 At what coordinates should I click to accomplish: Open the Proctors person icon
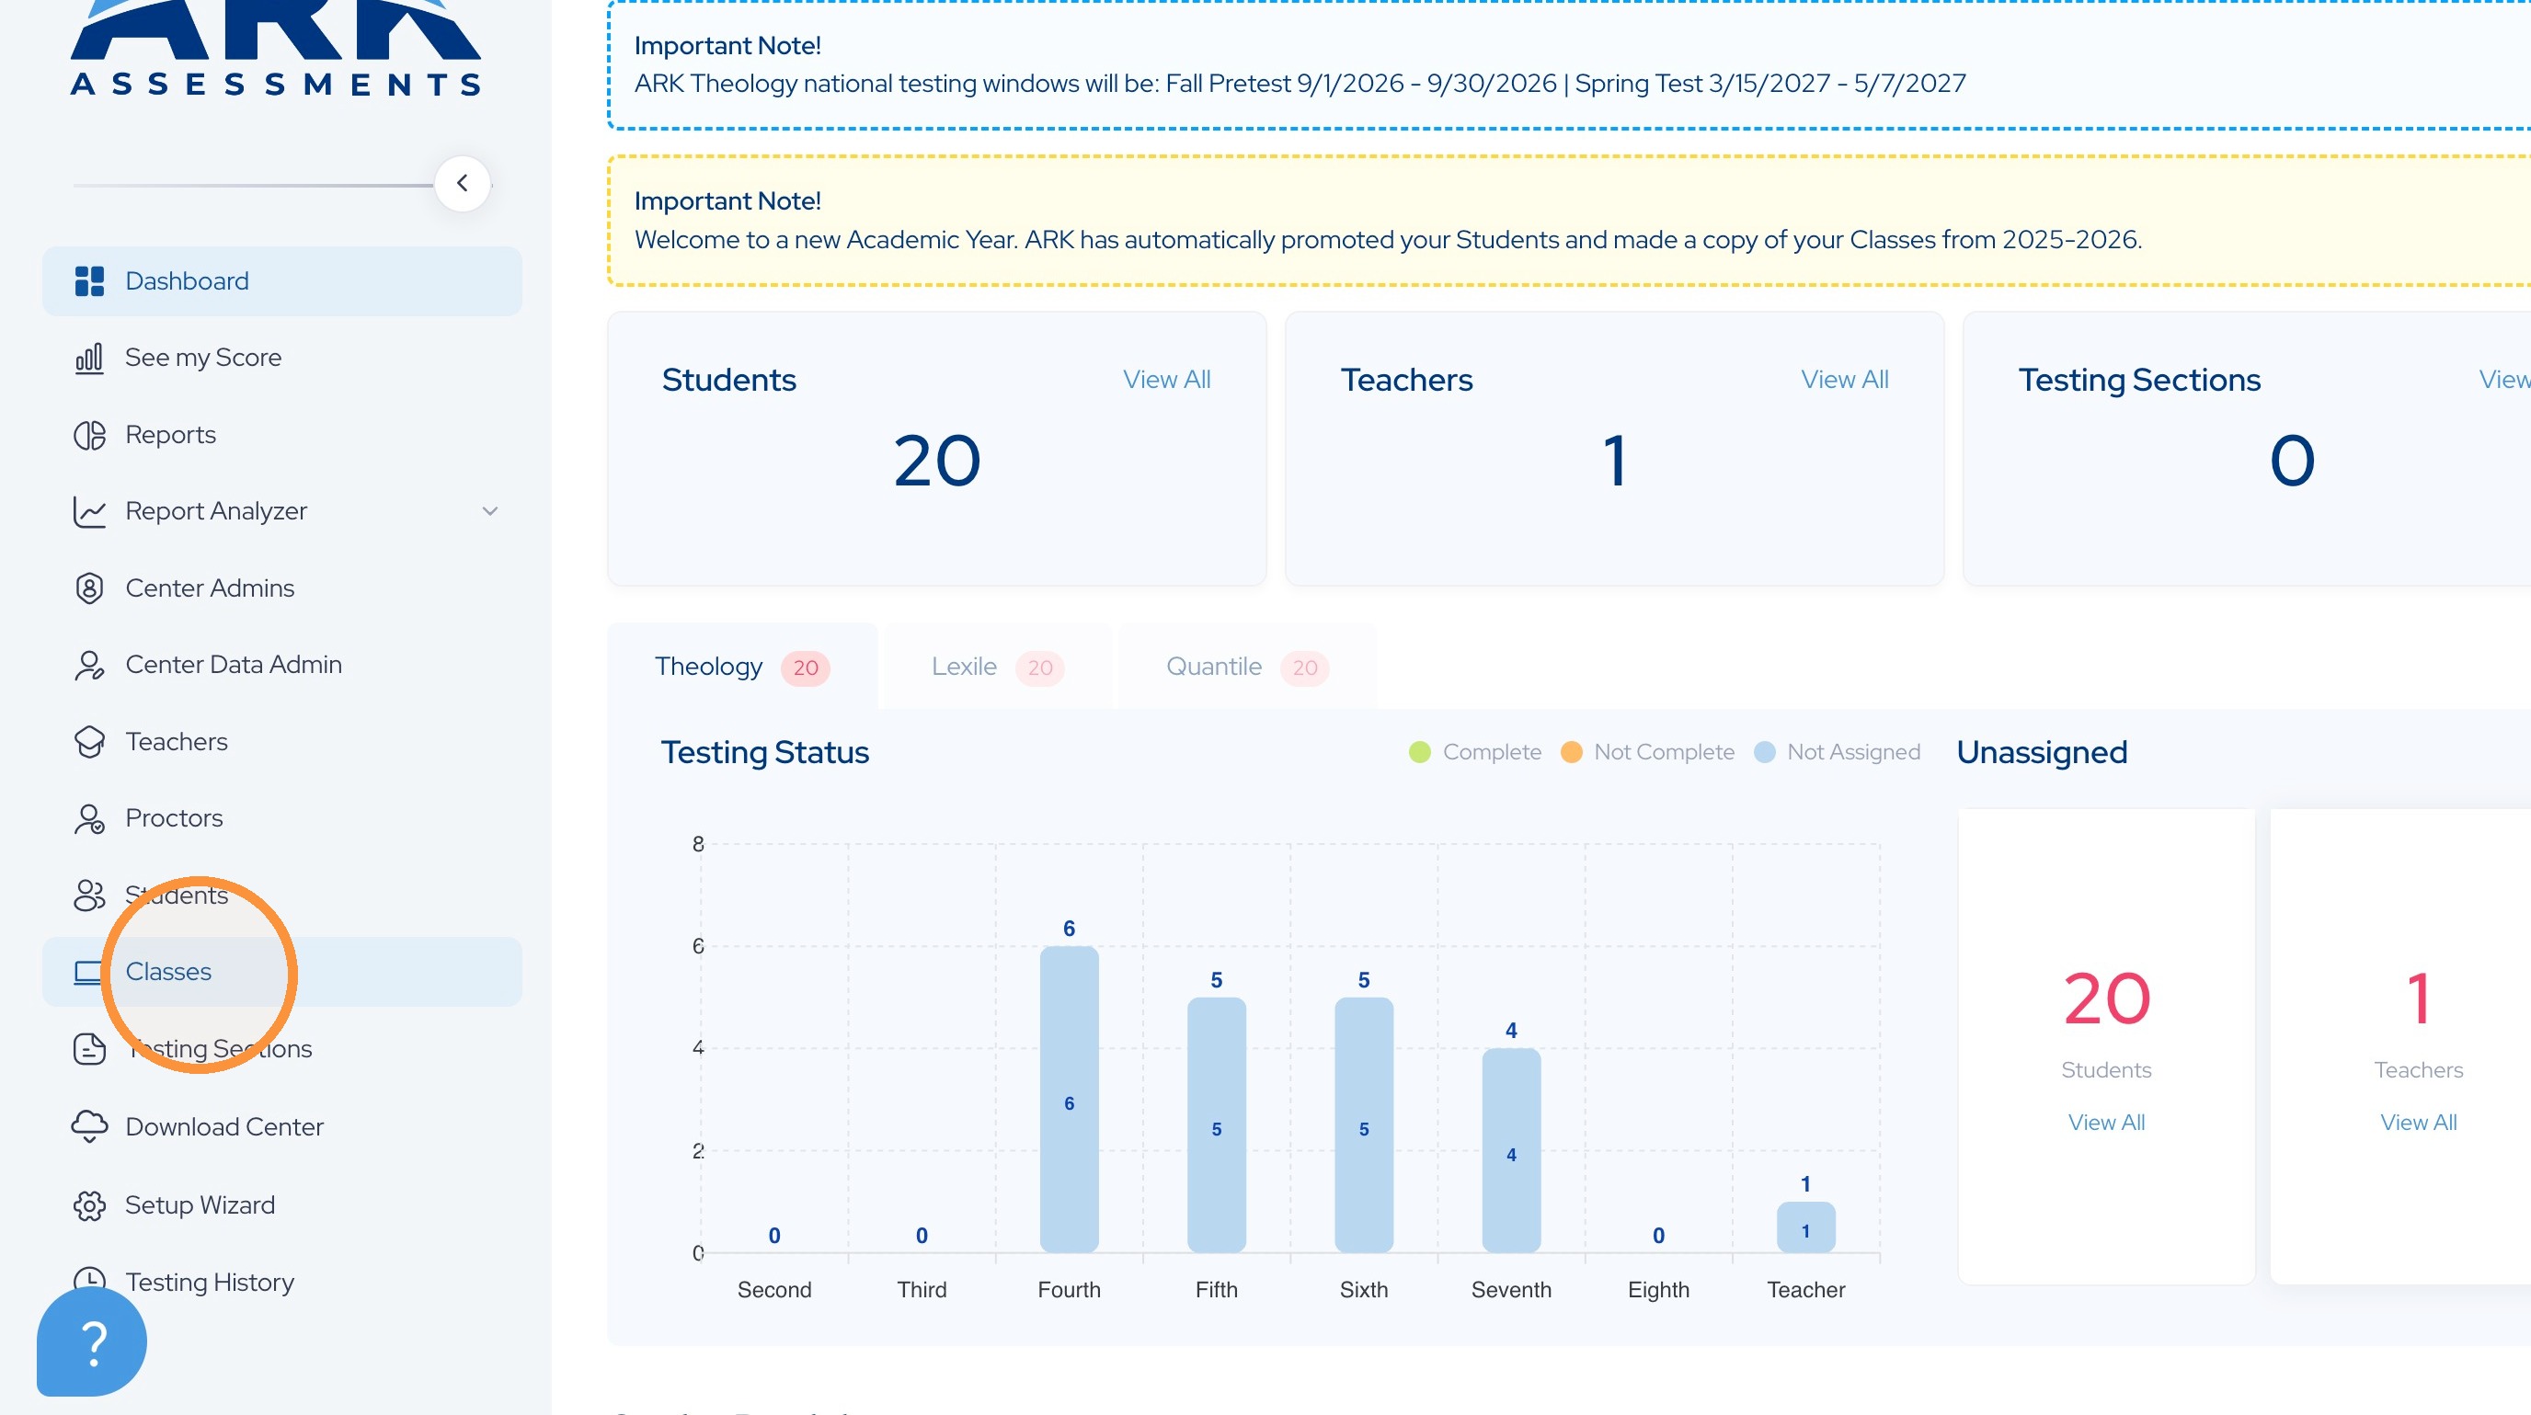pos(89,818)
